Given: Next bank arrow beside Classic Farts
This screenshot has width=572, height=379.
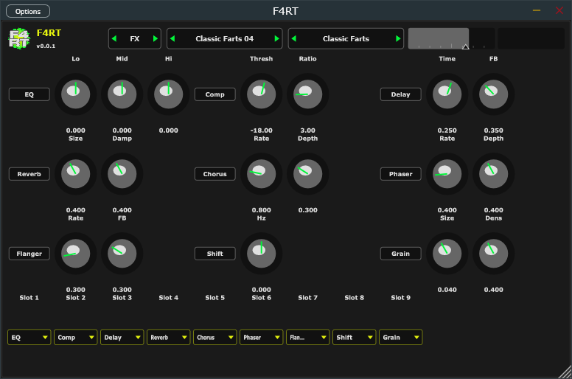Looking at the screenshot, I should point(398,38).
